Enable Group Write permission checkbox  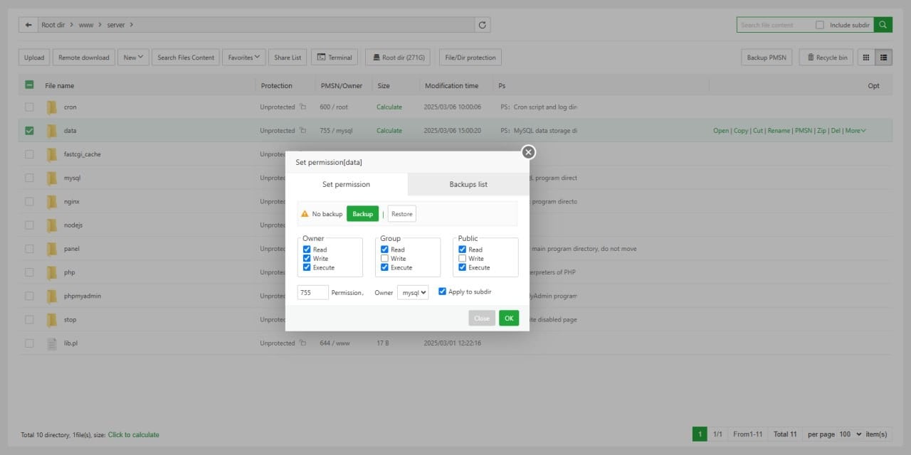click(385, 259)
